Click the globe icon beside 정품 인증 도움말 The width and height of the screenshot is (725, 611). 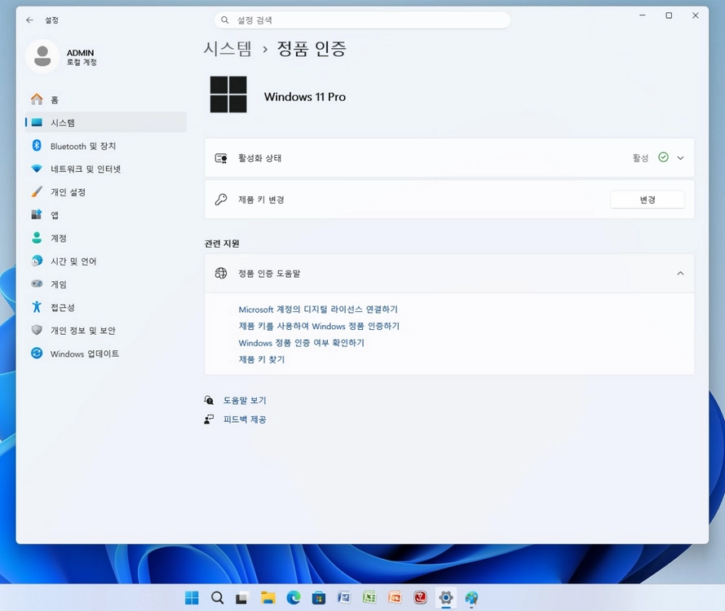click(221, 273)
